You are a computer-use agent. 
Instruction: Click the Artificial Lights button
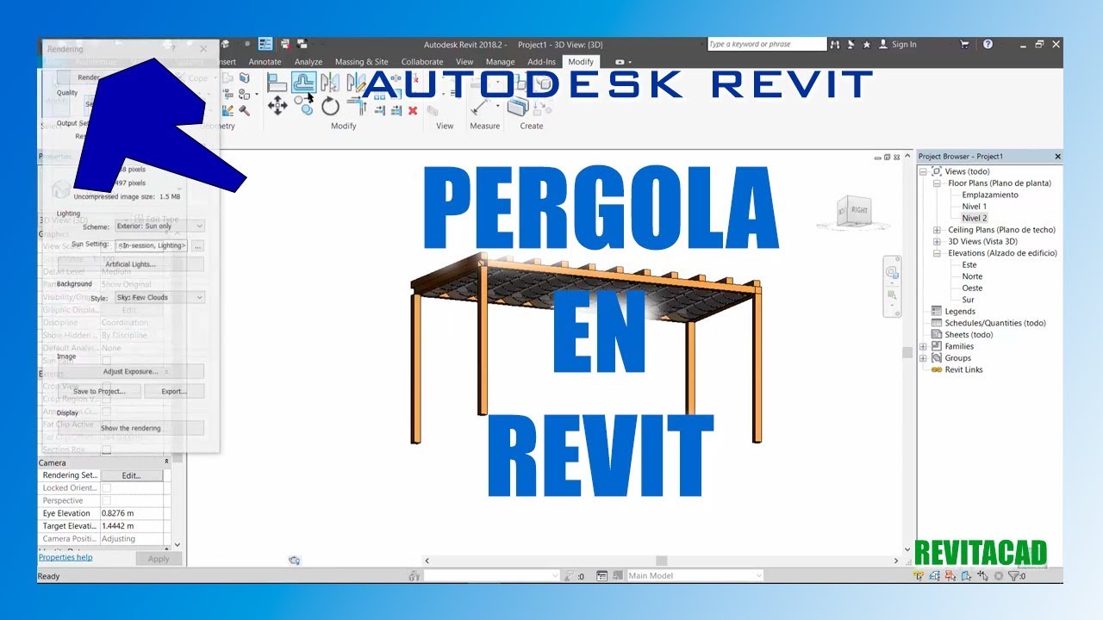[x=131, y=264]
